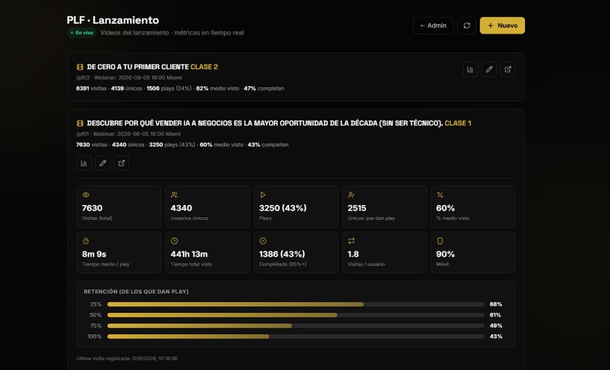Viewport: 610px width, 370px height.
Task: Click the 90% Móvil value
Action: (446, 254)
